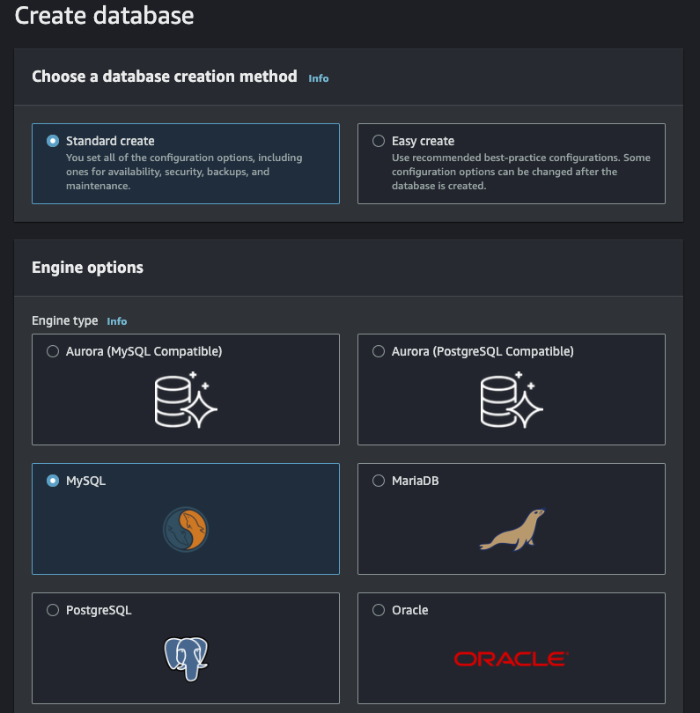Click the 'Create database' page title
Viewport: 700px width, 713px height.
tap(104, 16)
